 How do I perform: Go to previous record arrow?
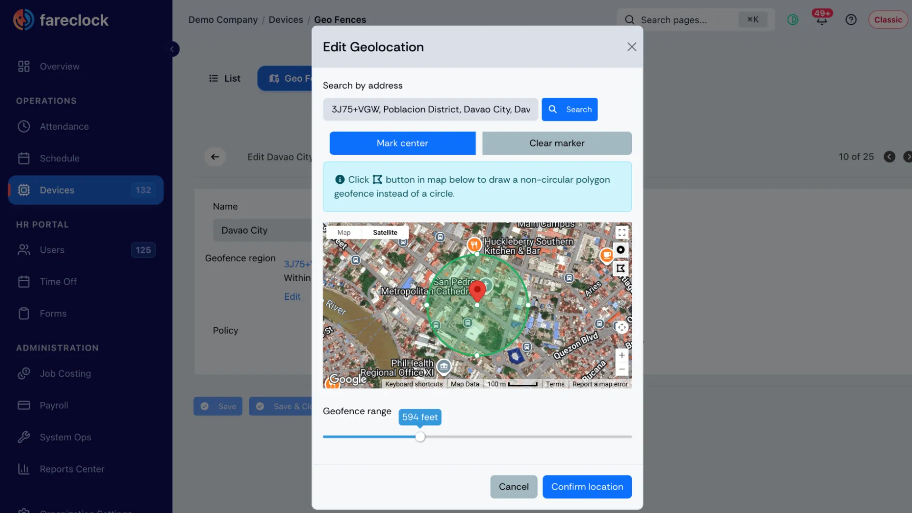tap(890, 157)
